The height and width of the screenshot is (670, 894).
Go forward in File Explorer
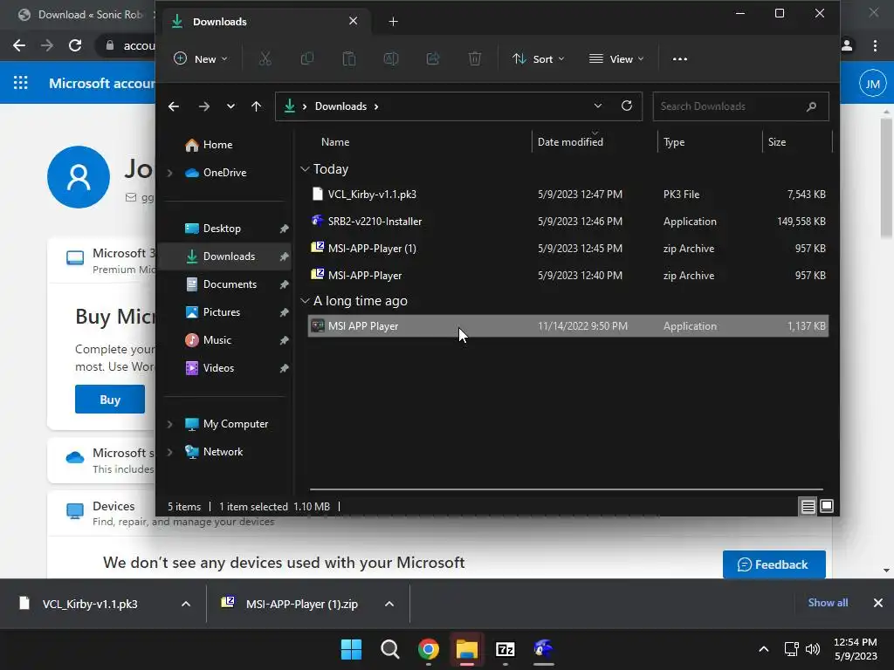[203, 106]
